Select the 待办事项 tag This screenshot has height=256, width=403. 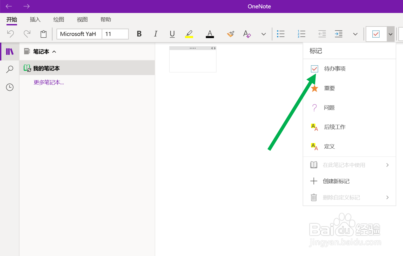(x=350, y=69)
